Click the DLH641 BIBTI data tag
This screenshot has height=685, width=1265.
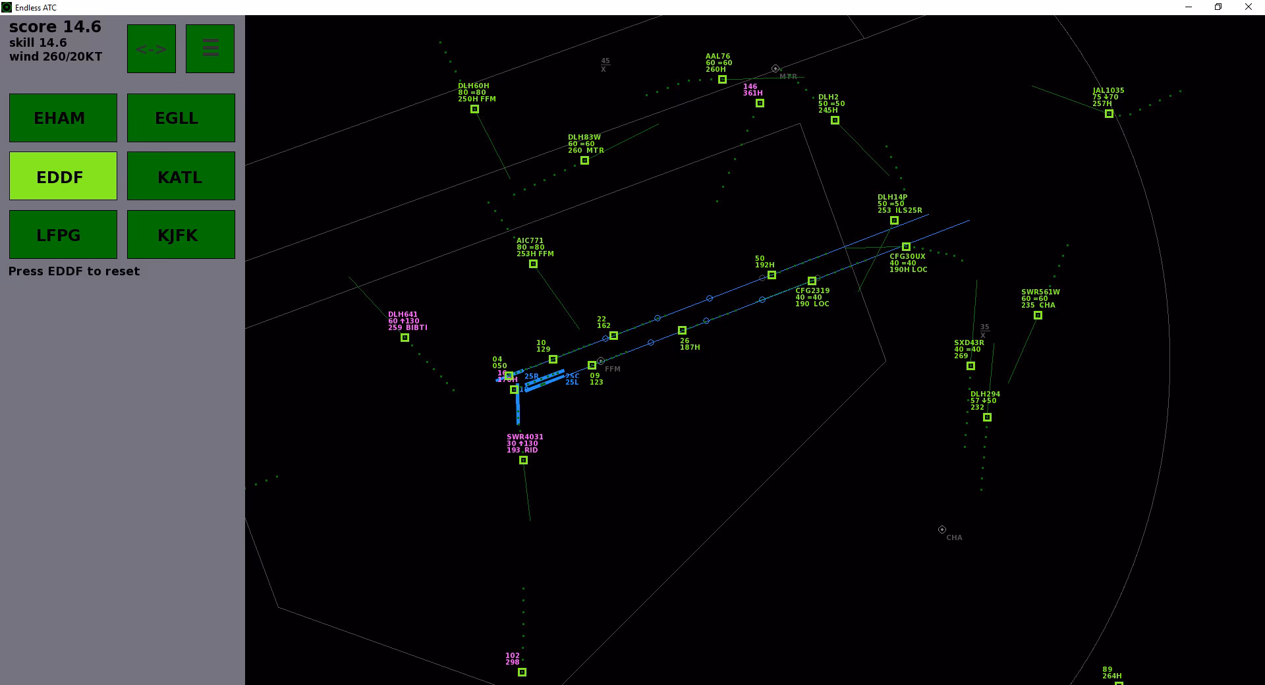tap(407, 321)
